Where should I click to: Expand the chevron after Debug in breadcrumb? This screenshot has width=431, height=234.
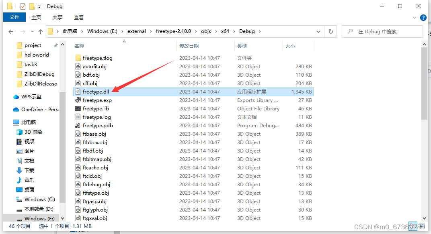260,32
